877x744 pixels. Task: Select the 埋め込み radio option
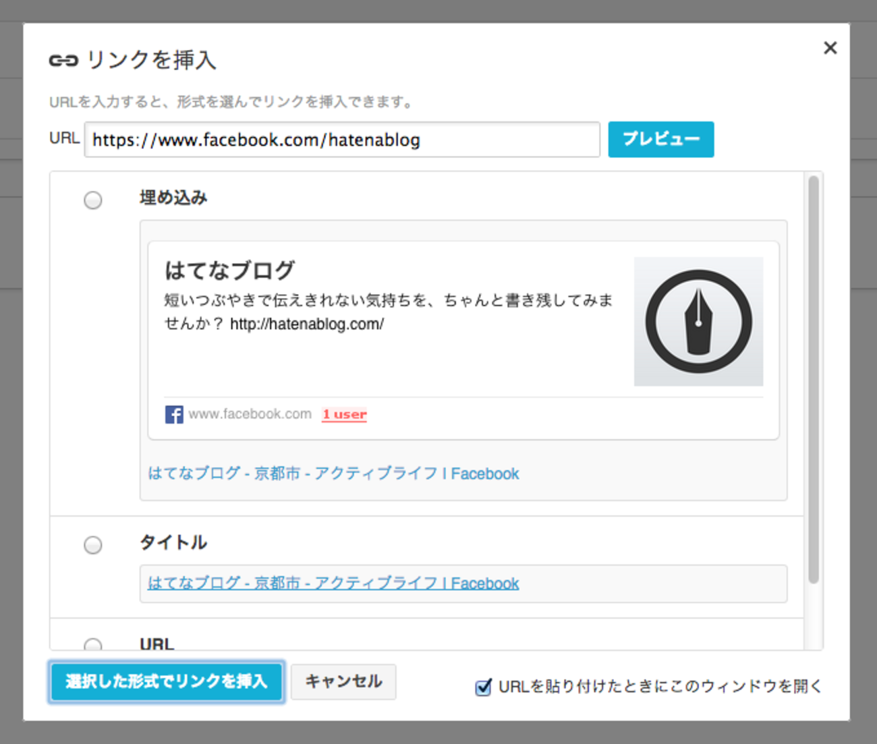click(93, 200)
